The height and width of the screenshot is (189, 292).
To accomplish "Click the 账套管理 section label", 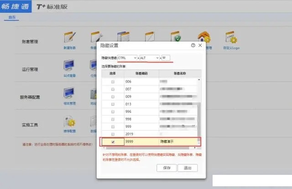I will tap(30, 42).
